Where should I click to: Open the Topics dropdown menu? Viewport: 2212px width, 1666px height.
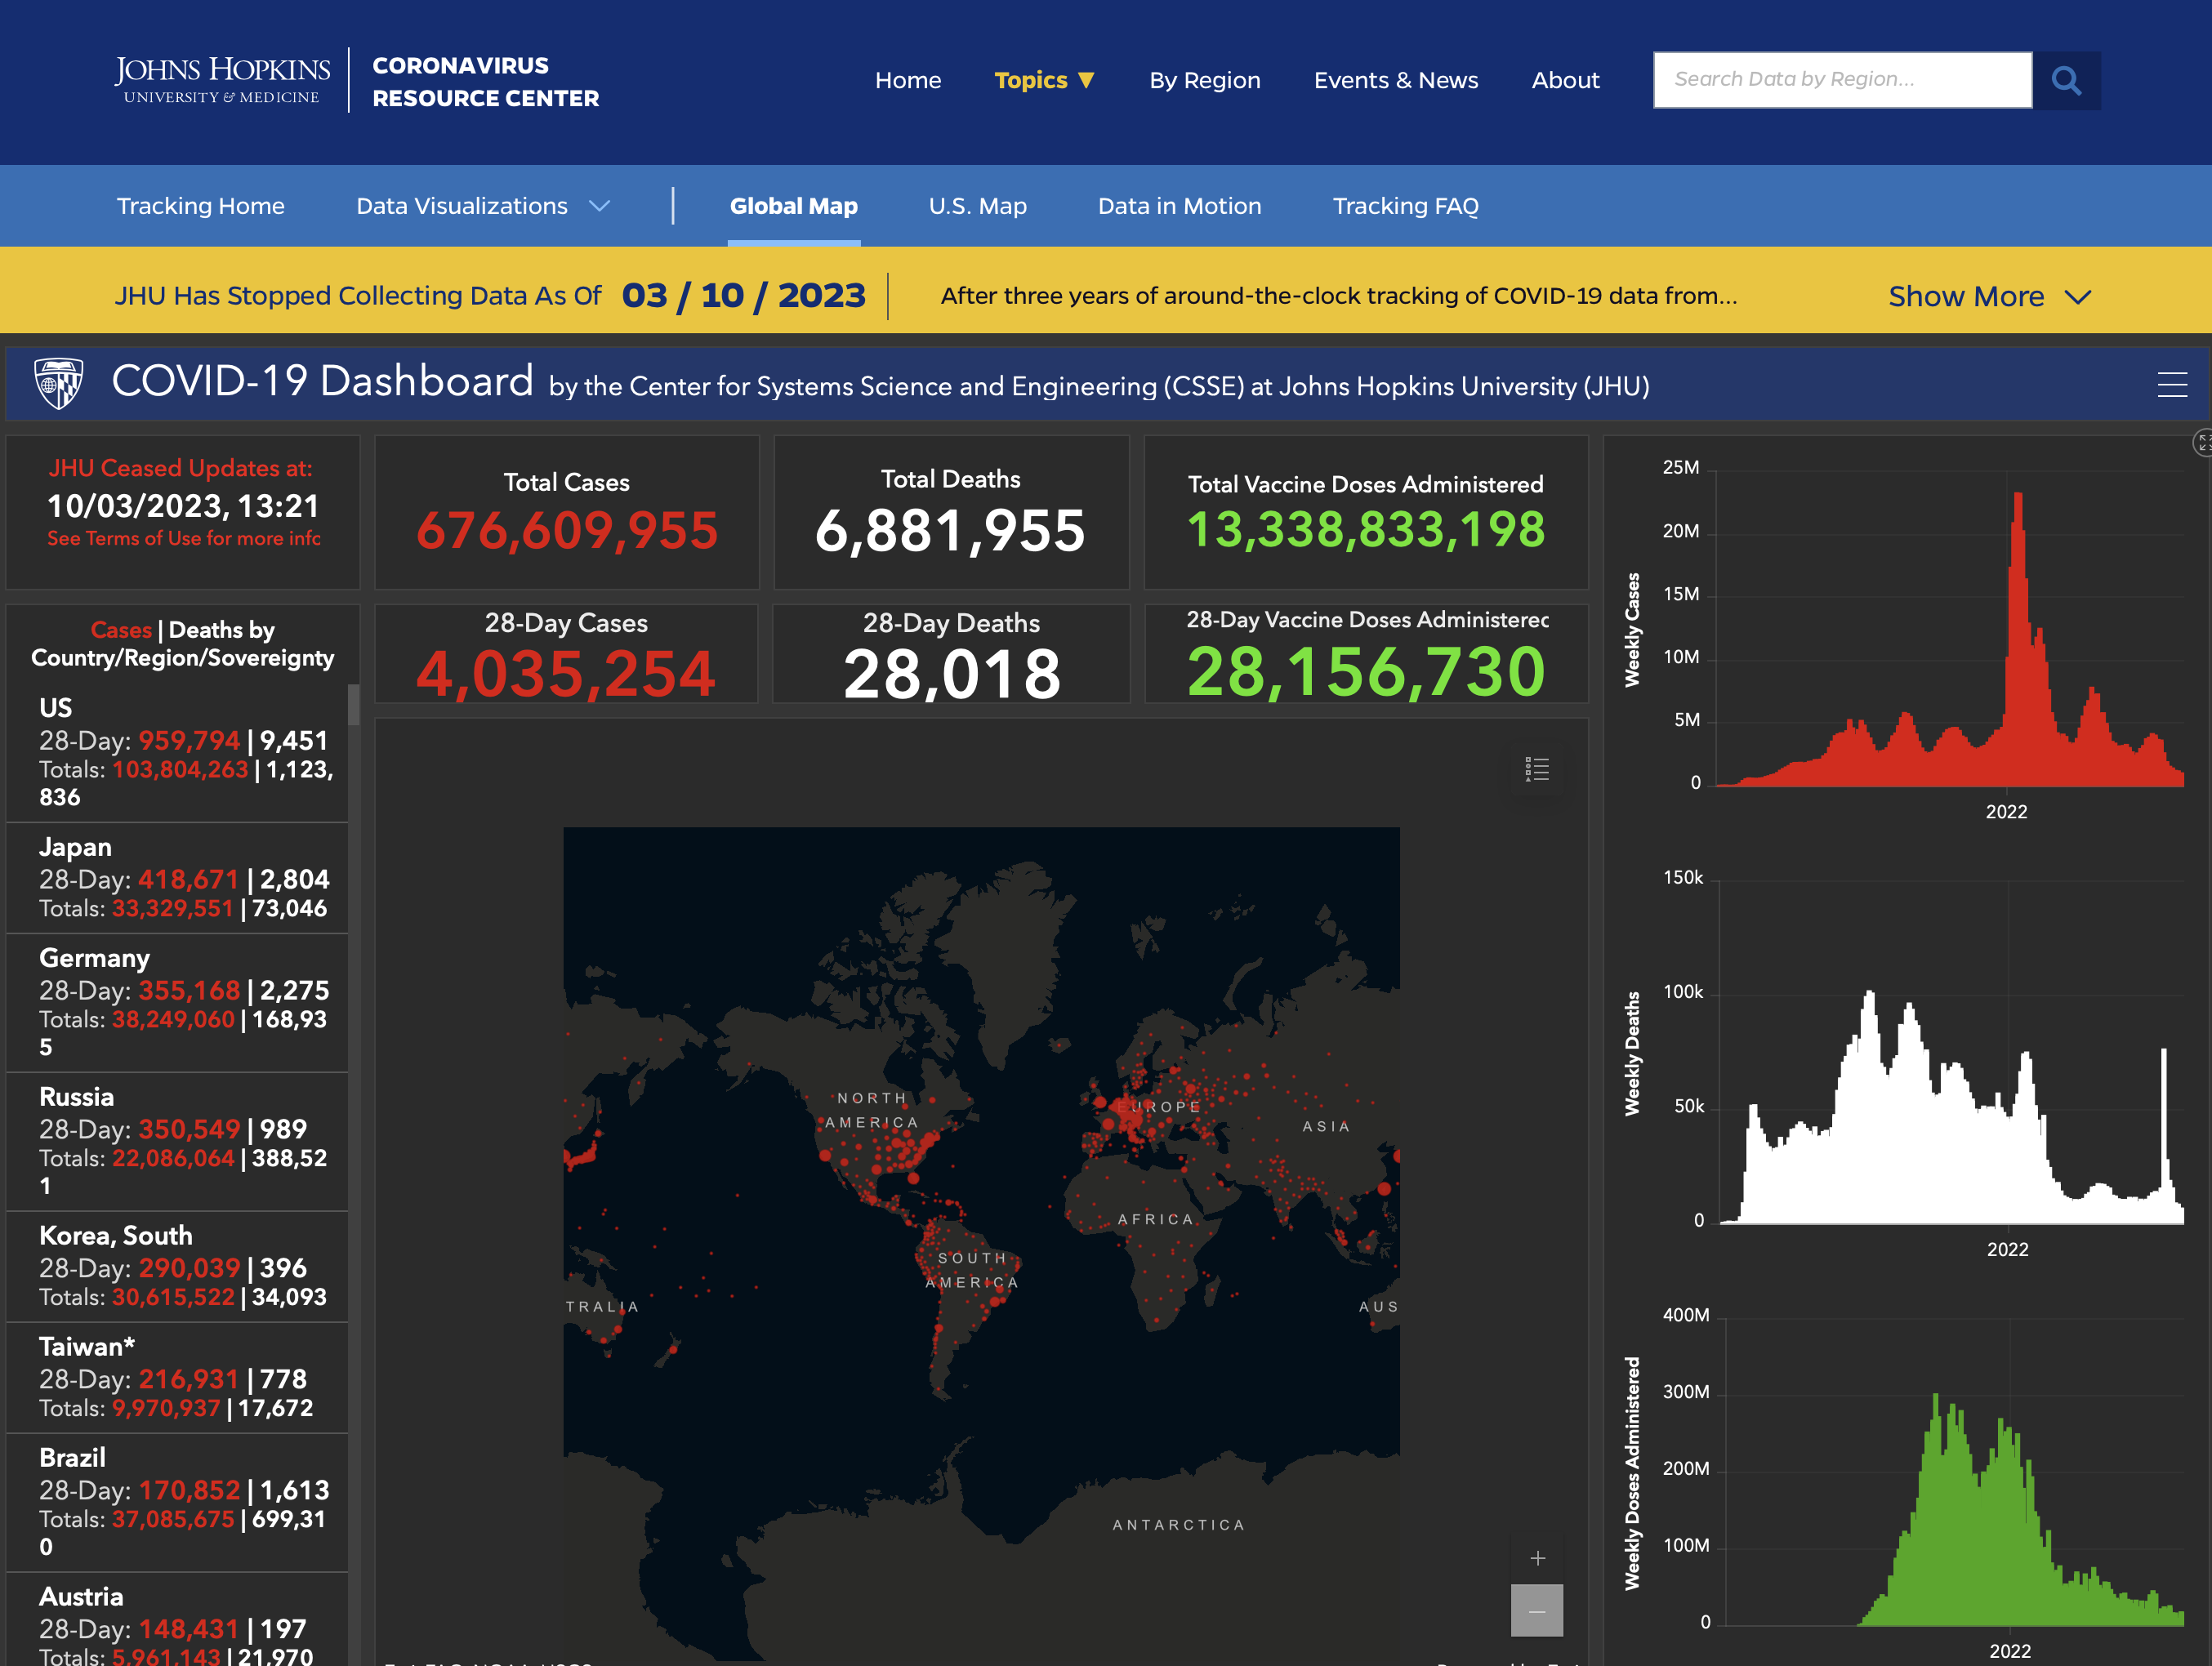coord(1043,80)
